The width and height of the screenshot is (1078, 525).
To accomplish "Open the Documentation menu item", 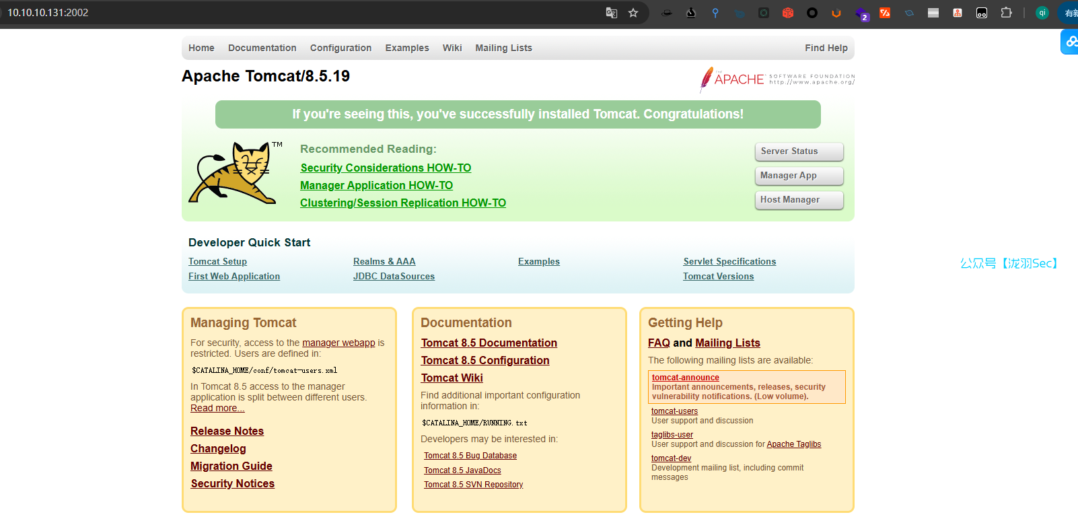I will tap(262, 48).
